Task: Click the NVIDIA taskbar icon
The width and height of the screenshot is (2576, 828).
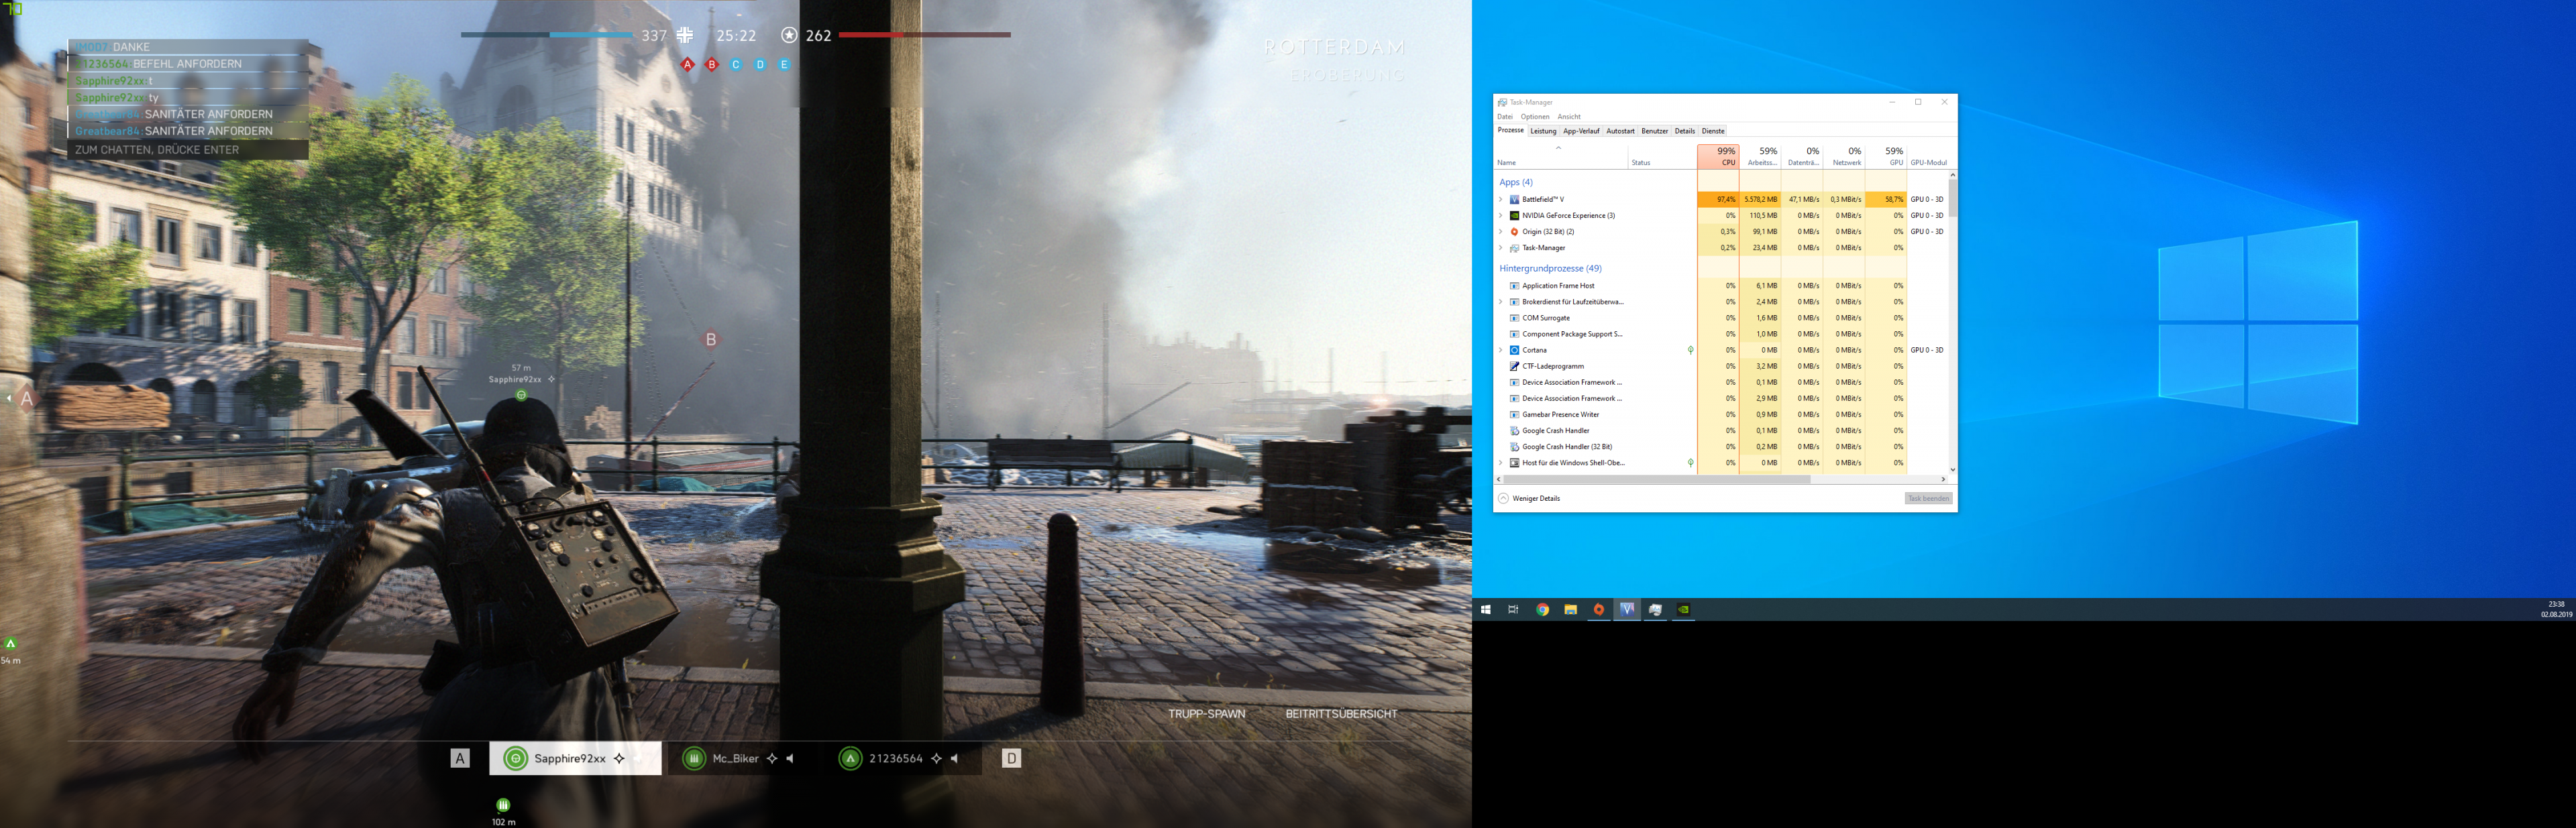Action: pyautogui.click(x=1683, y=609)
